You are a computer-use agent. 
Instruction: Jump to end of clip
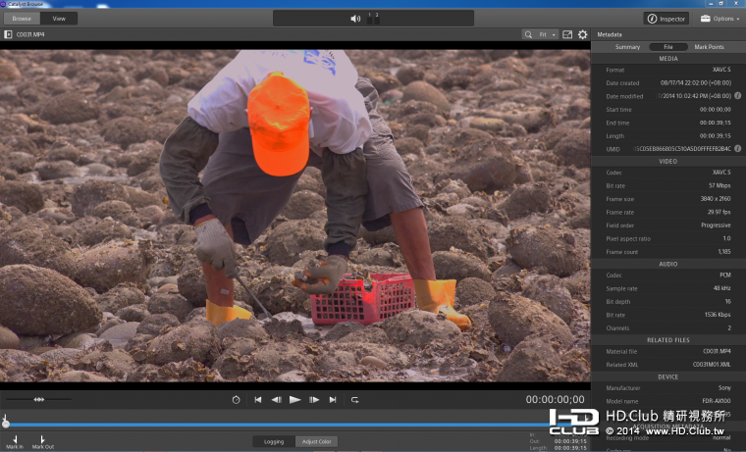(333, 400)
